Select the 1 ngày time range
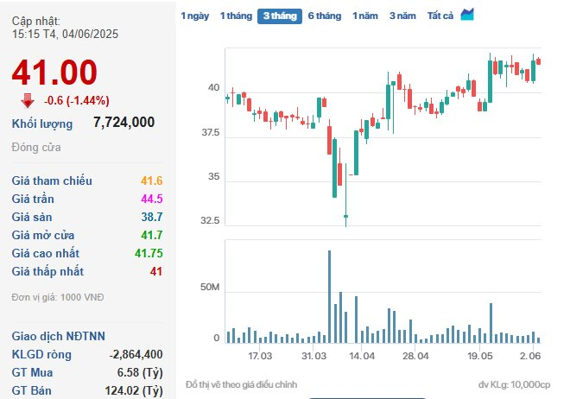Screen dimensions: 570x399 click(x=194, y=16)
